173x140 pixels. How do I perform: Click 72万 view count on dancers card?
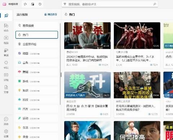pos(154,65)
